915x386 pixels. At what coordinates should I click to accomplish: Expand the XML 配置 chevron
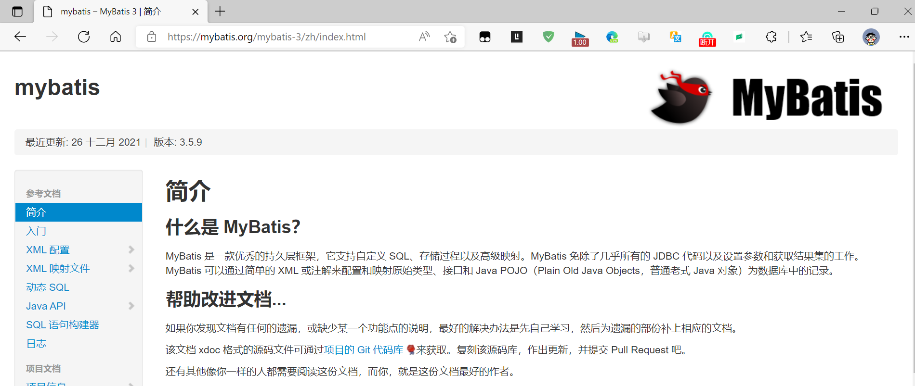pyautogui.click(x=131, y=249)
